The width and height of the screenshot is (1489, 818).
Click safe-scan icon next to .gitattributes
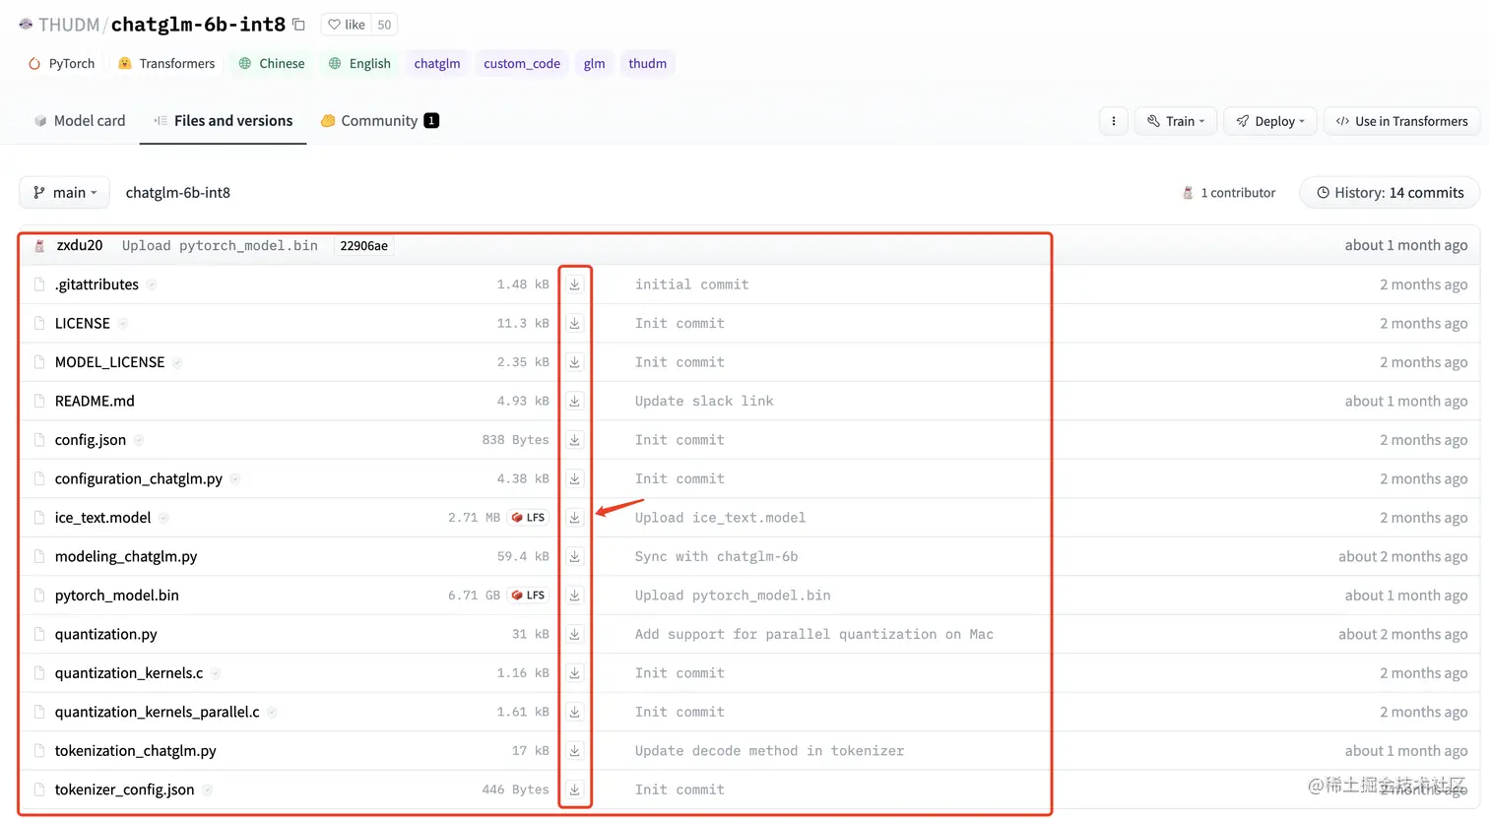coord(152,284)
